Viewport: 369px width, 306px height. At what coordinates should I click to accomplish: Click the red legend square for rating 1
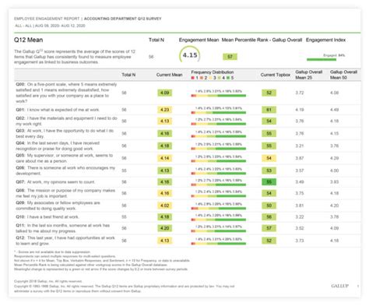click(193, 78)
